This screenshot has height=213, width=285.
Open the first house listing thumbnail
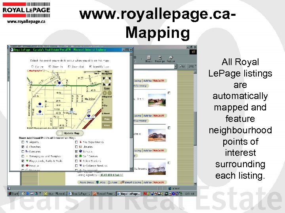(x=157, y=100)
